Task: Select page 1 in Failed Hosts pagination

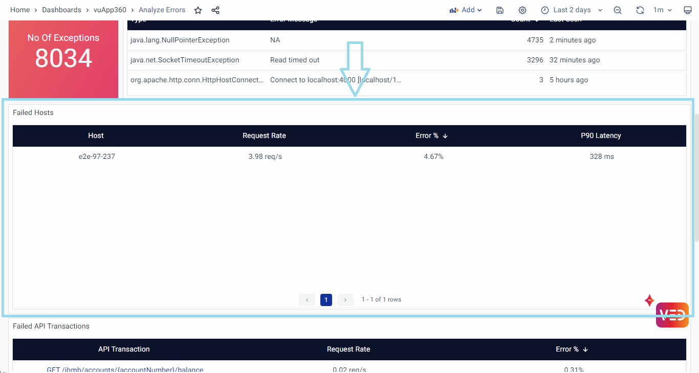Action: coord(326,300)
